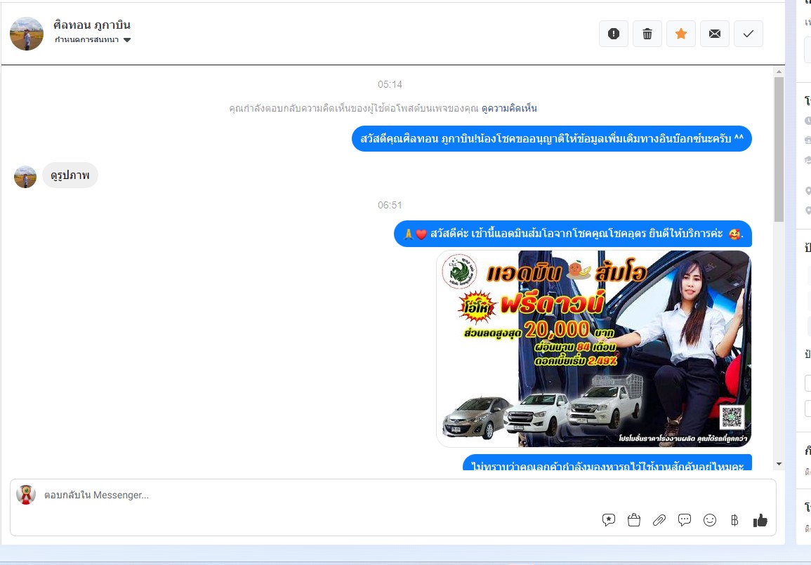Click the chat scrollbar up arrow
The width and height of the screenshot is (811, 565).
pyautogui.click(x=779, y=72)
